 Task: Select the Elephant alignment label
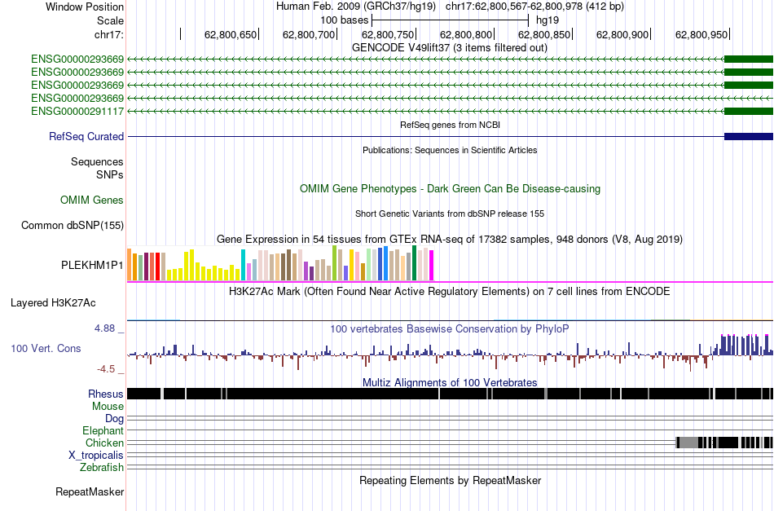pyautogui.click(x=103, y=431)
